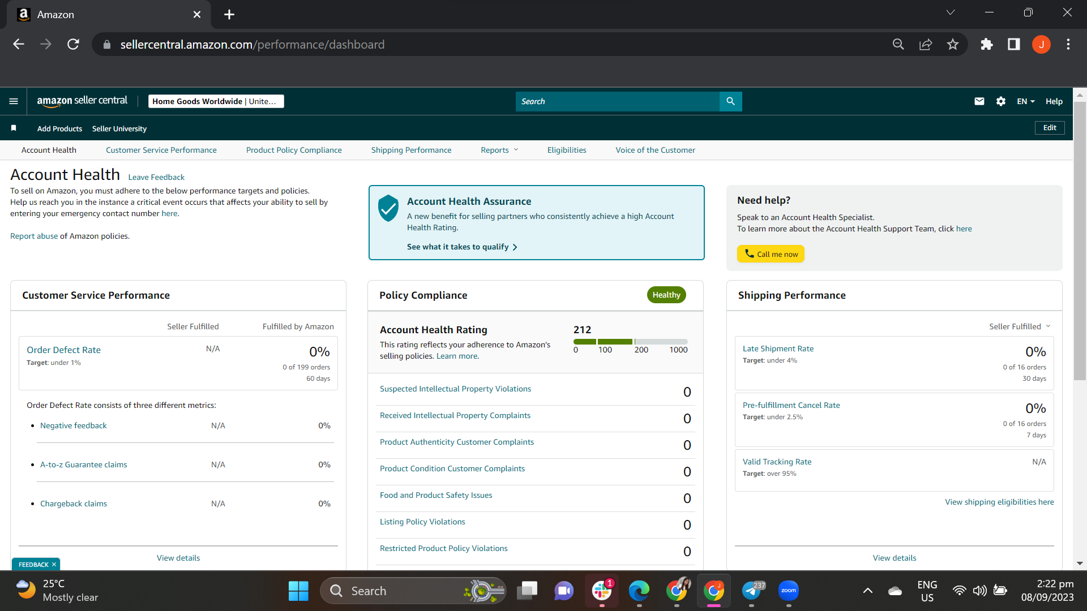Open Windows Start menu
Image resolution: width=1087 pixels, height=611 pixels.
[298, 591]
